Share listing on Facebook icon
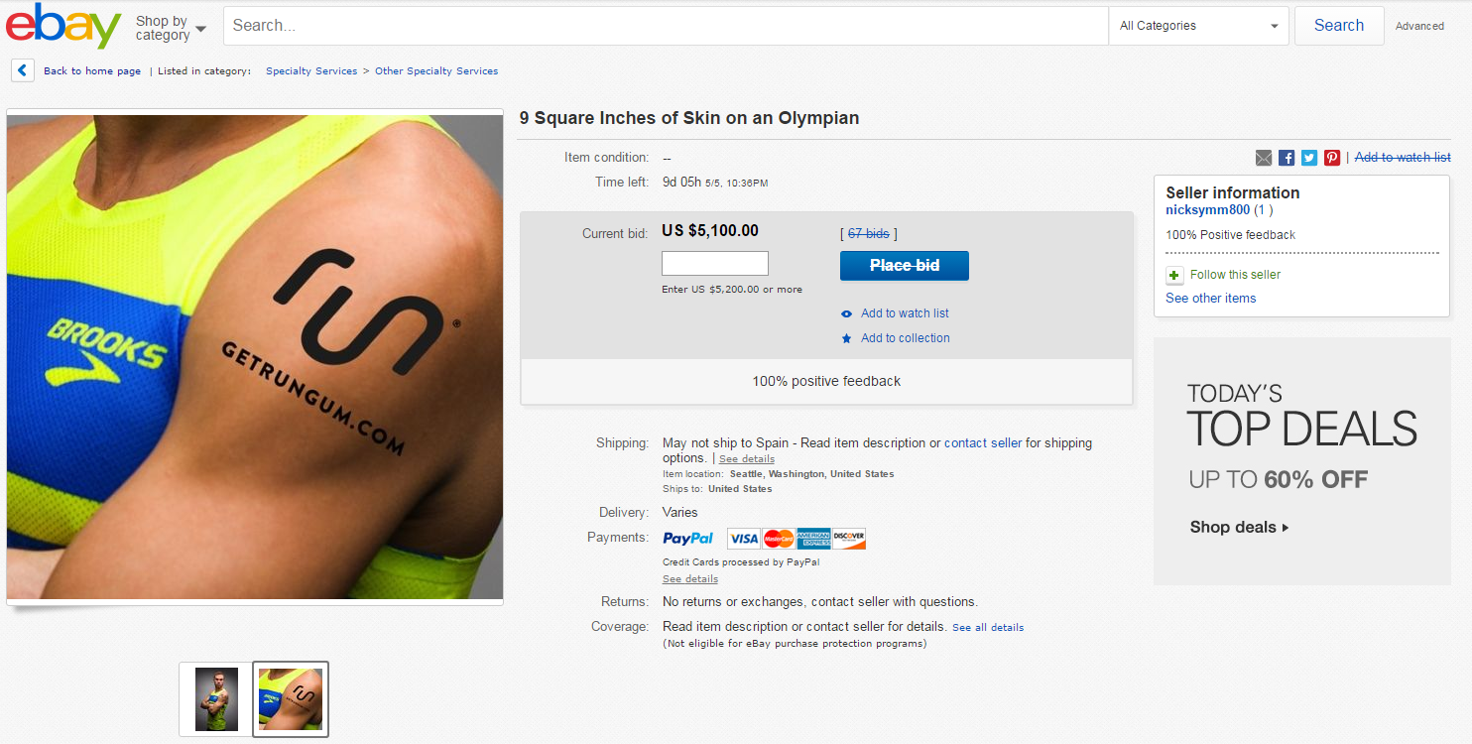 click(x=1287, y=158)
